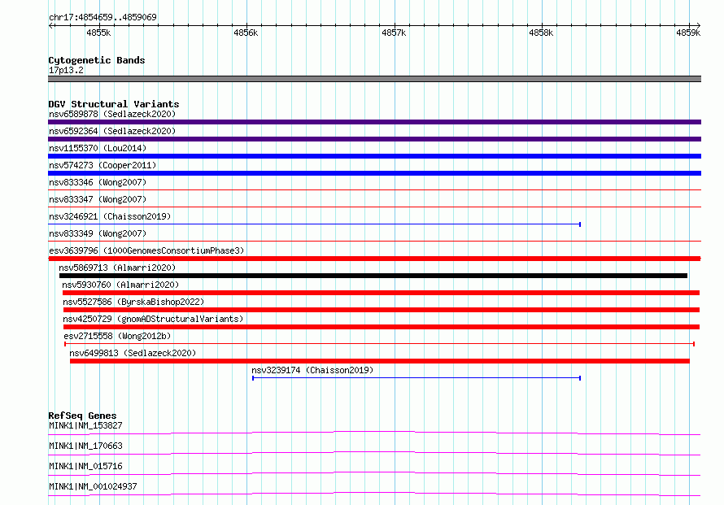This screenshot has height=505, width=724.
Task: Open the RefSeq Genes track title
Action: tap(82, 416)
